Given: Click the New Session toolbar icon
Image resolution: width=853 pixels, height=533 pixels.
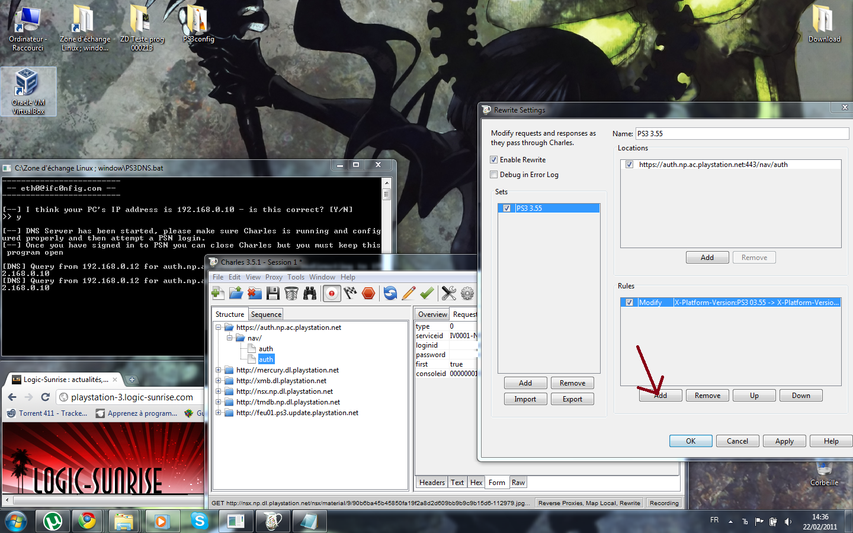Looking at the screenshot, I should [217, 293].
